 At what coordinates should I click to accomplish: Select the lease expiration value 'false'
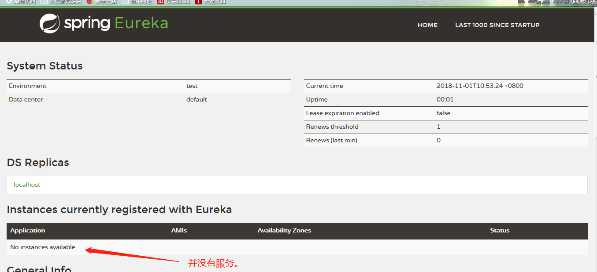click(x=443, y=113)
